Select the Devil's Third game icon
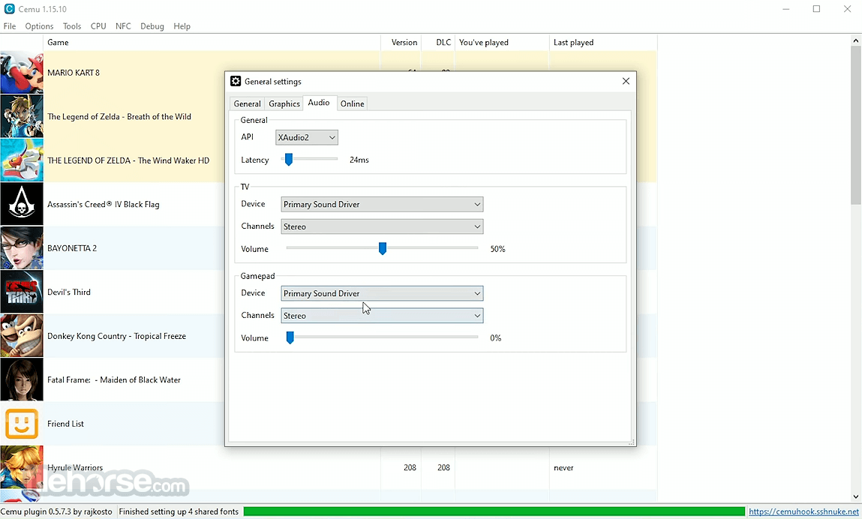The height and width of the screenshot is (519, 862). (x=22, y=292)
